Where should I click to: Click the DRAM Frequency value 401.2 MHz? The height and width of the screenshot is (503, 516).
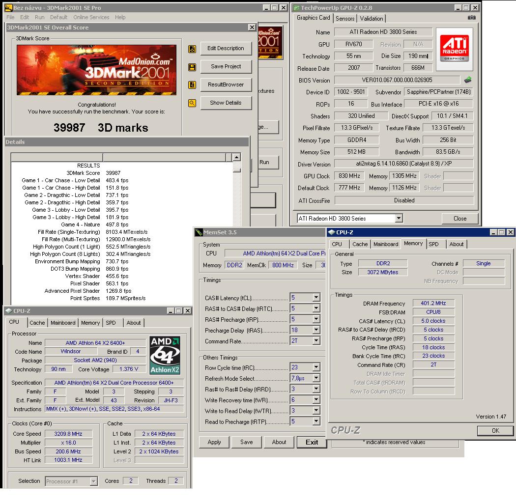(x=433, y=303)
